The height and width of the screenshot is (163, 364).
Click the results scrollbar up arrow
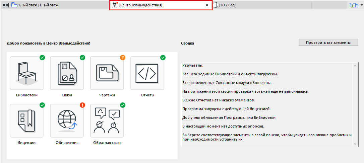355,66
